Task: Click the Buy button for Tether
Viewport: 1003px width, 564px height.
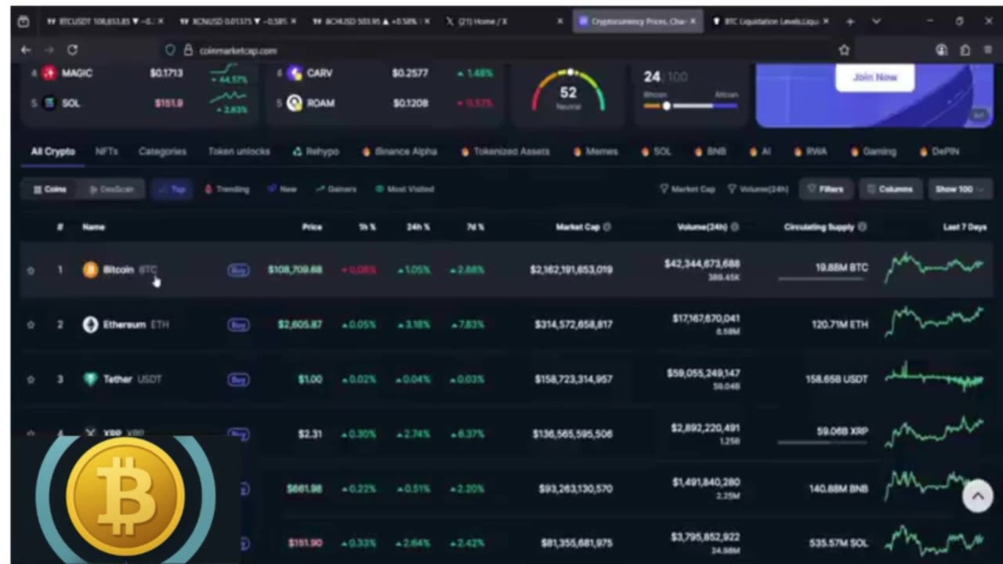Action: pyautogui.click(x=238, y=379)
